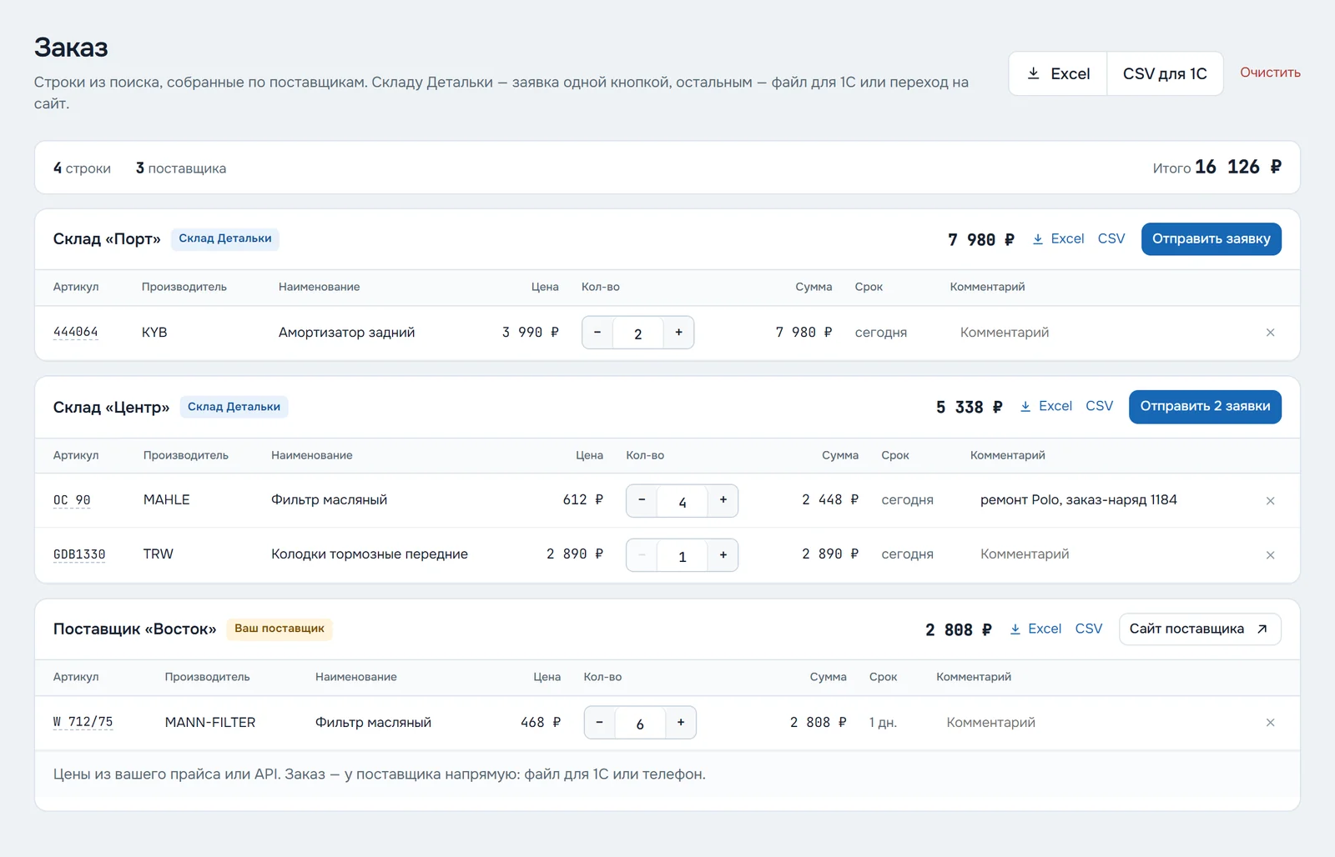Edit quantity field for W 712/75
This screenshot has width=1335, height=857.
pos(640,724)
